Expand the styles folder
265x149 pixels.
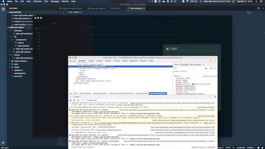[x=10, y=67]
